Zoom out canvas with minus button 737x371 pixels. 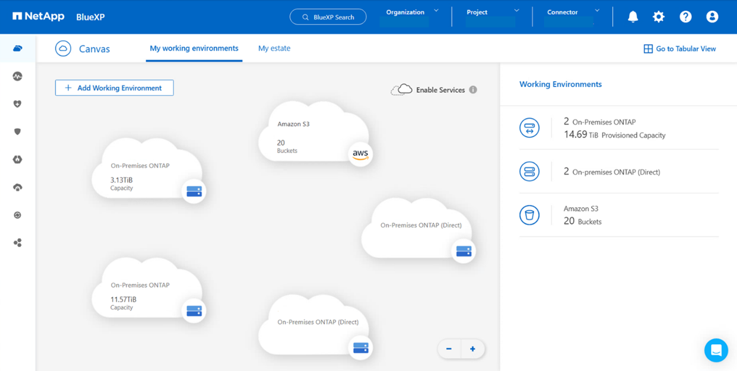coord(449,349)
